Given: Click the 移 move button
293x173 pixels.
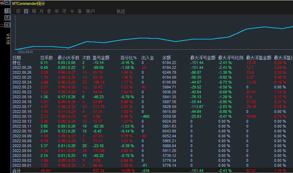Looking at the screenshot, I should (7, 11).
